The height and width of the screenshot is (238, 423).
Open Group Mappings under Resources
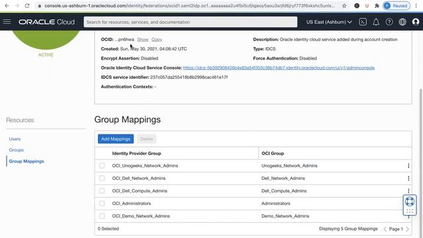tap(26, 161)
